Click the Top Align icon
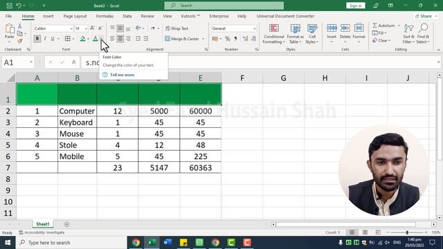Viewport: 443px width, 249px height. tap(112, 28)
